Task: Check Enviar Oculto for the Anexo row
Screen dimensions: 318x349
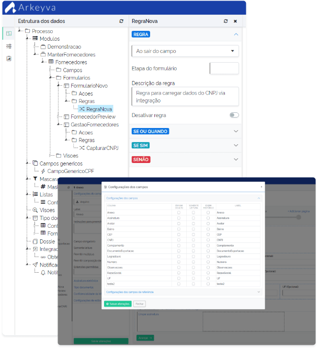Action: [179, 213]
